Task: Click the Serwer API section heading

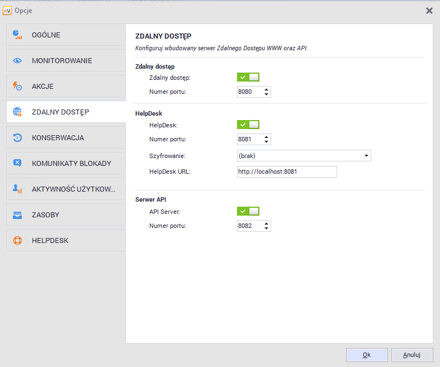Action: [151, 199]
